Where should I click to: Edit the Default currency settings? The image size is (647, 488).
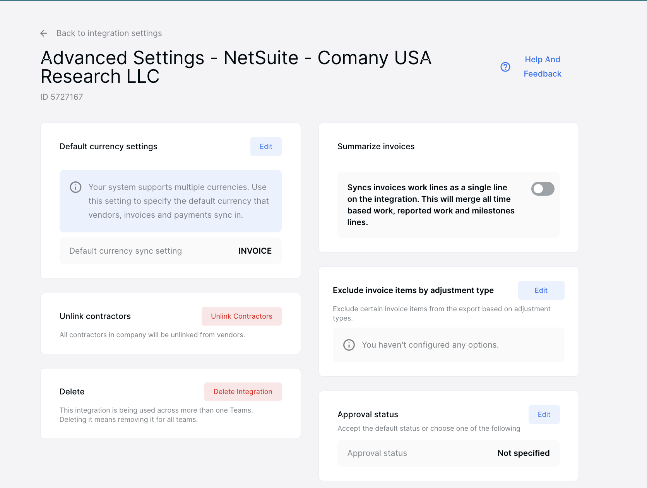pyautogui.click(x=266, y=147)
